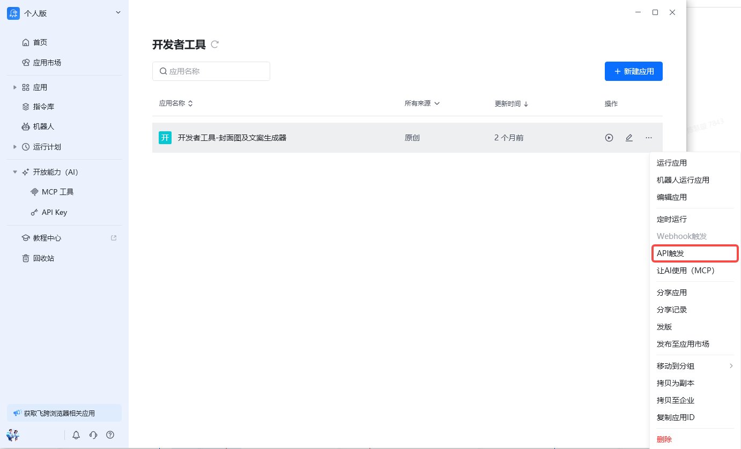The width and height of the screenshot is (741, 449).
Task: Sort by 应用名称 column header
Action: 176,103
